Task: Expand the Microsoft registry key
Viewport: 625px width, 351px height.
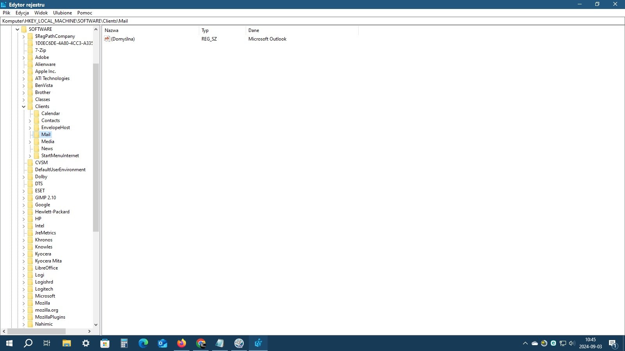Action: (24, 296)
